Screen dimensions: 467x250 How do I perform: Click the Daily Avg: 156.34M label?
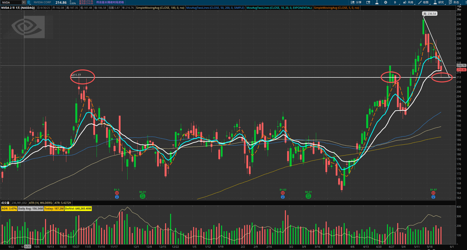[30, 209]
